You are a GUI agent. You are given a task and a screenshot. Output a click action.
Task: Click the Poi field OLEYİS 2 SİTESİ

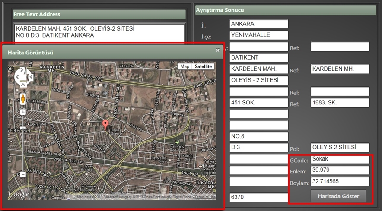pos(340,148)
